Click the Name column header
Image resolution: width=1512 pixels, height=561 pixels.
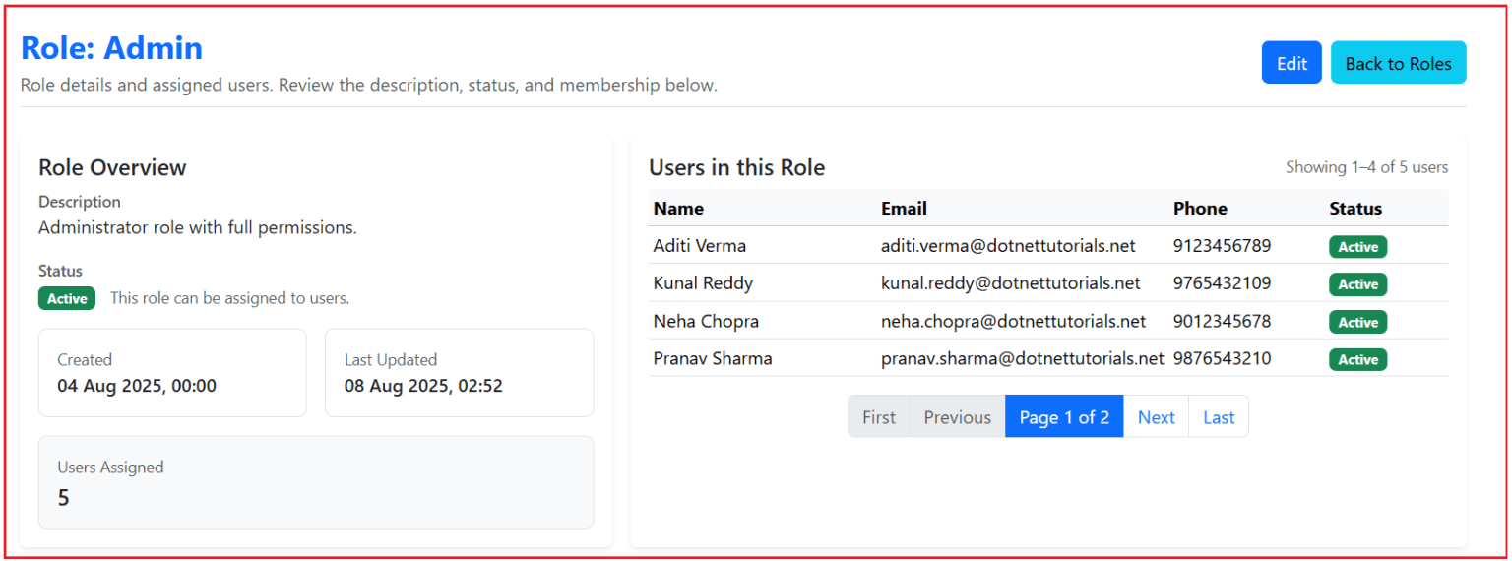point(678,209)
